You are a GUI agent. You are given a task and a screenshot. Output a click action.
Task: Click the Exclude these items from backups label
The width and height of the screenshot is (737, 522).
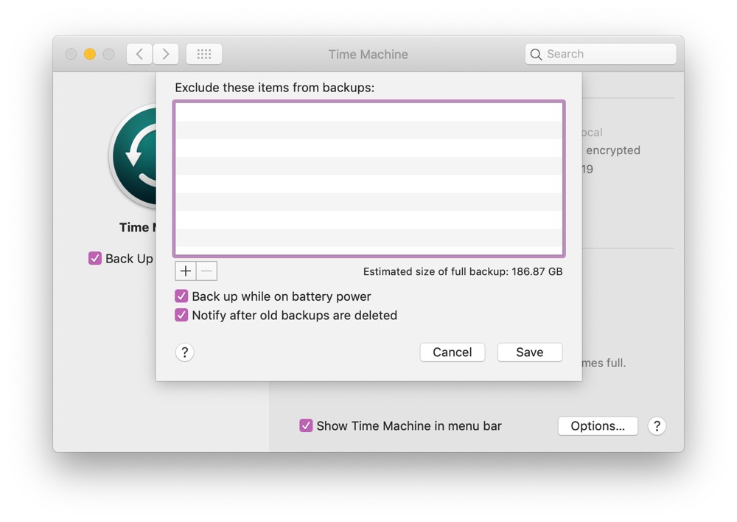274,88
